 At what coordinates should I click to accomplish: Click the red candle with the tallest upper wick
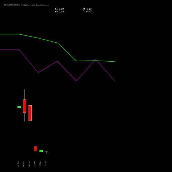[x=24, y=106]
